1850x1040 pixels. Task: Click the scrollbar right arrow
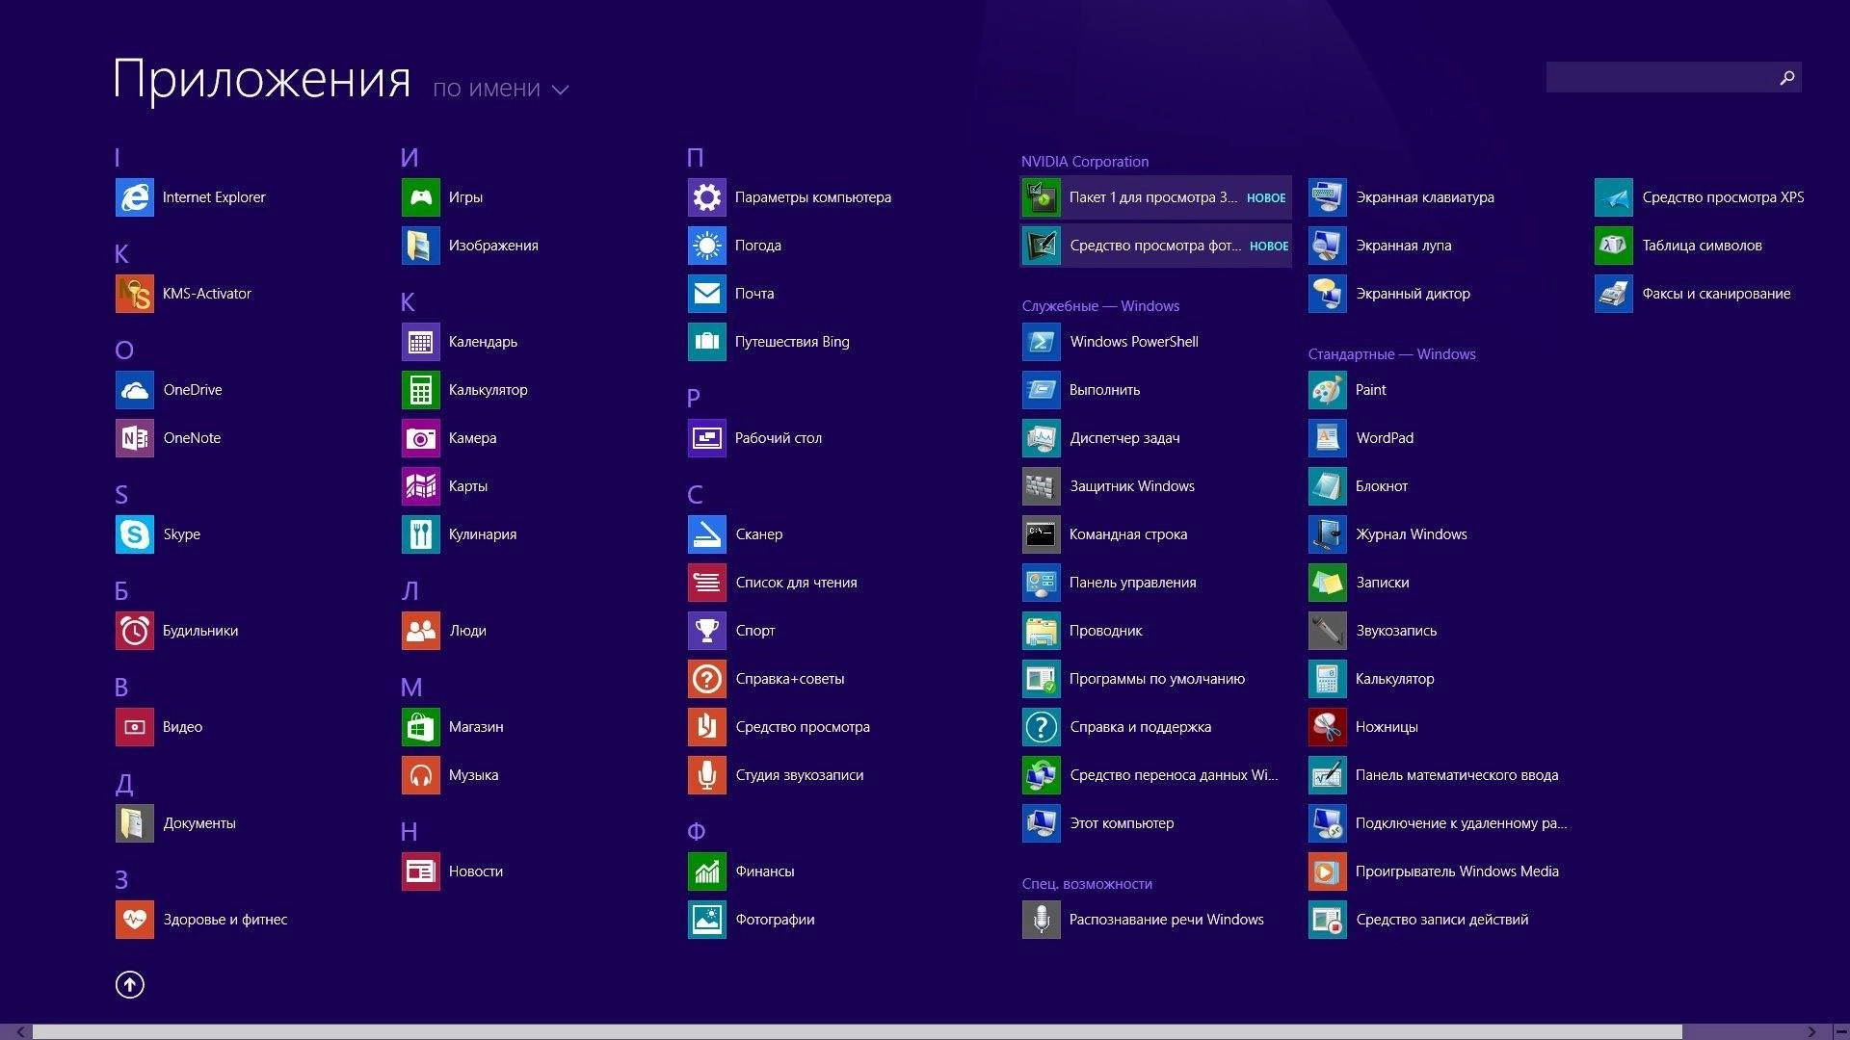[1812, 1032]
